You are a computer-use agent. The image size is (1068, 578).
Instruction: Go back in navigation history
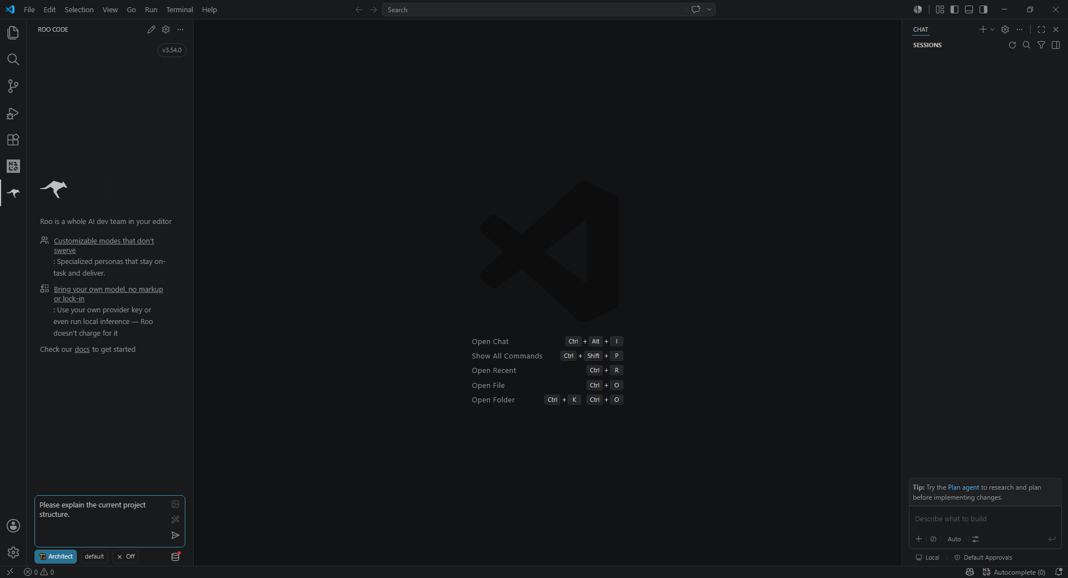coord(359,9)
